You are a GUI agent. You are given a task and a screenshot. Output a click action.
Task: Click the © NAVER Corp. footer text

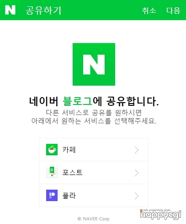(x=94, y=219)
